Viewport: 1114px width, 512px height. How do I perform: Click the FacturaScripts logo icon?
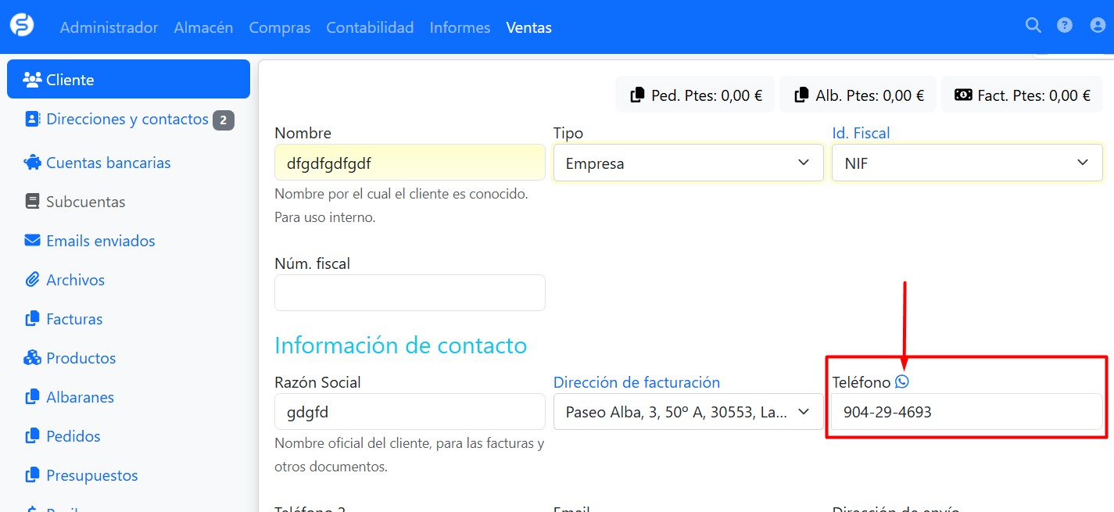pyautogui.click(x=22, y=25)
